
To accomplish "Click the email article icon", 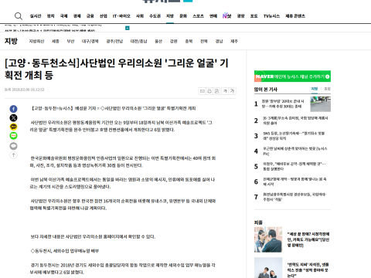I will point(203,91).
